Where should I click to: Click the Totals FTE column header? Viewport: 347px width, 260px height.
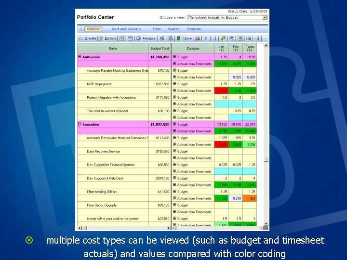(250, 49)
